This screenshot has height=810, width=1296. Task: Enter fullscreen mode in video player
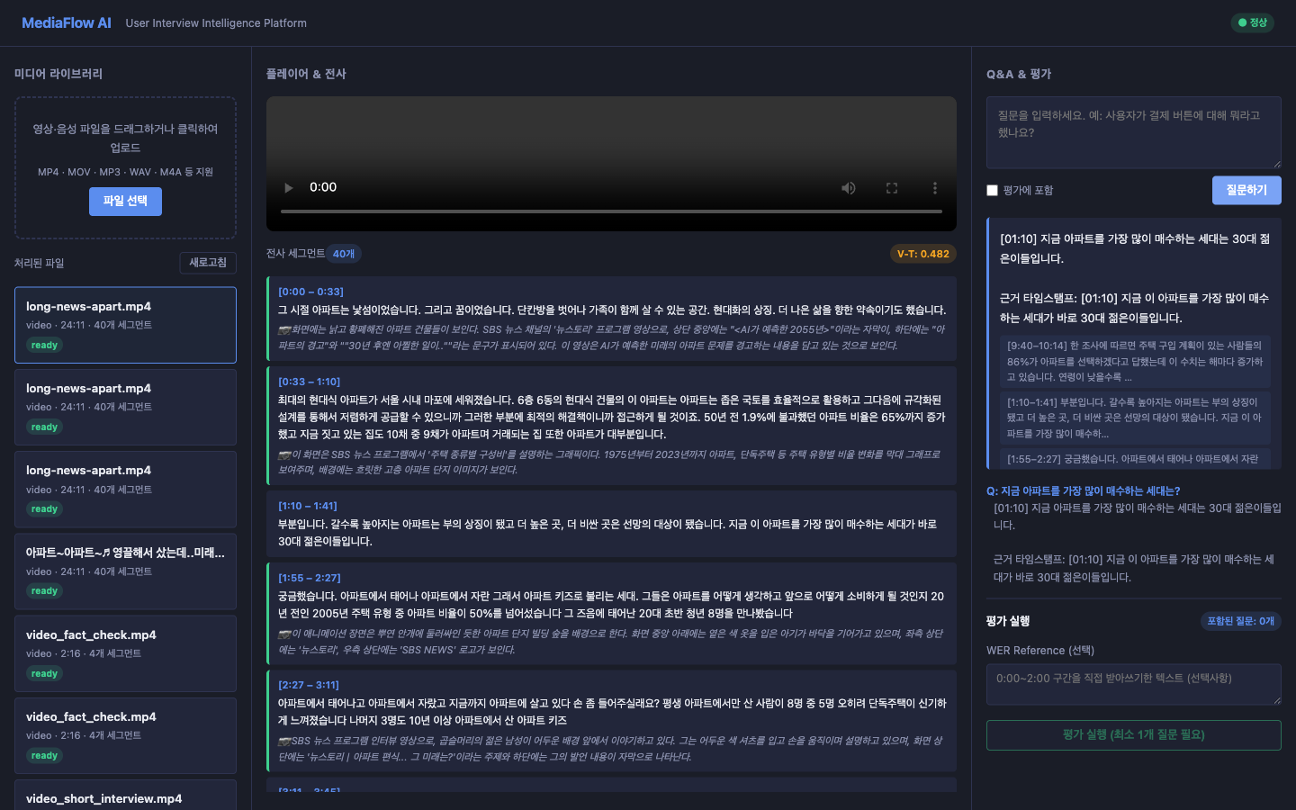point(892,188)
